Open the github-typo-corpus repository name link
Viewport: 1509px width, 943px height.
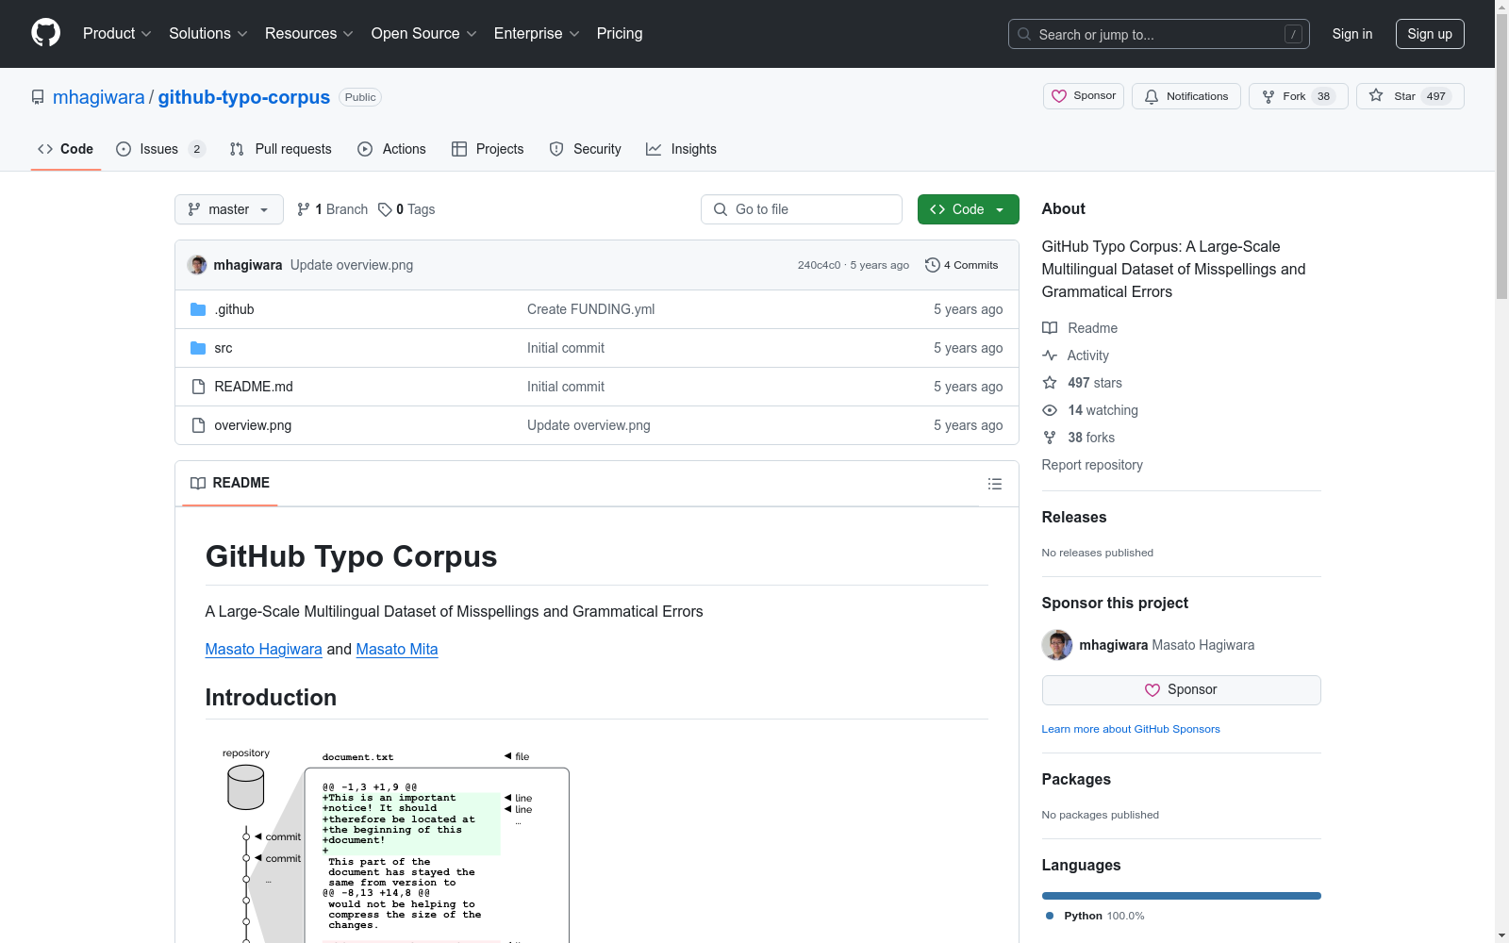[244, 97]
